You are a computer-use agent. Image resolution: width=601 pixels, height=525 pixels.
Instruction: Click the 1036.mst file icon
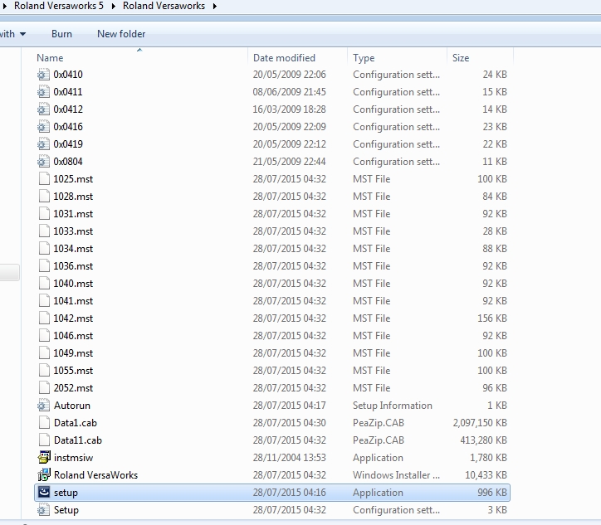[44, 266]
